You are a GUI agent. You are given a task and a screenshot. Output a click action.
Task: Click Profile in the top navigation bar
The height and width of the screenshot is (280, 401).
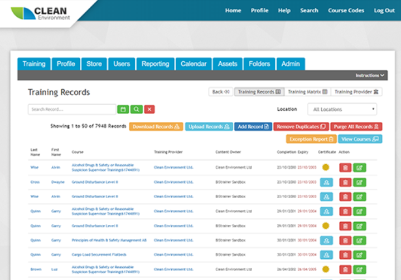259,11
